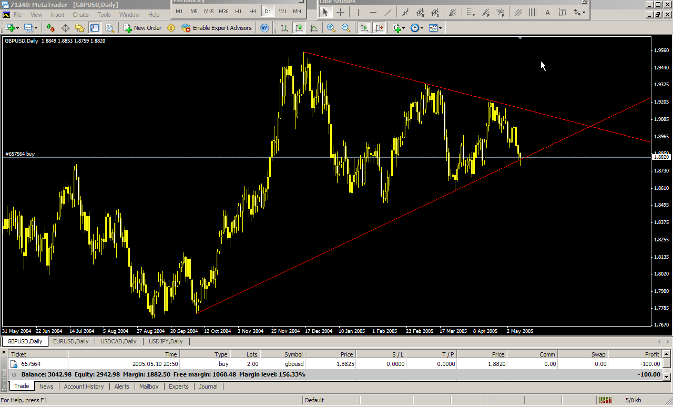The width and height of the screenshot is (673, 407).
Task: Click the Zoom In magnifier icon
Action: (x=331, y=28)
